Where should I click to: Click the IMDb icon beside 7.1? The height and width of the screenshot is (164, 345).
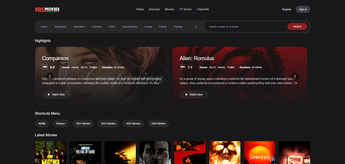[x=183, y=67]
